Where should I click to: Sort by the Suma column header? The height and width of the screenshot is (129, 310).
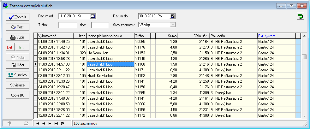[167, 36]
